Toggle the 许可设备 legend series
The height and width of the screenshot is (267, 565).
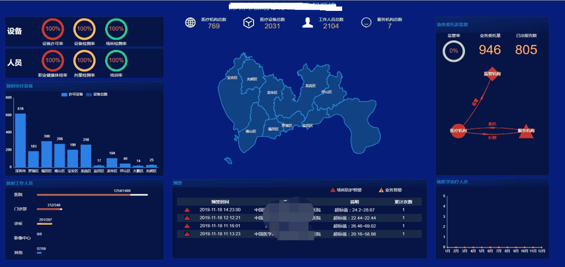click(72, 94)
